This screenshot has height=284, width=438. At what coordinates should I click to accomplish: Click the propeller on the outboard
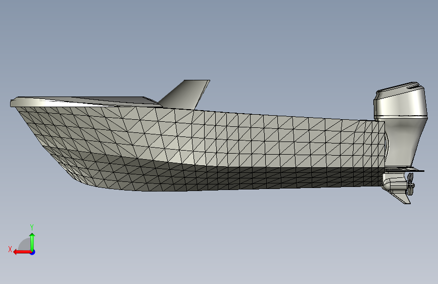(411, 184)
